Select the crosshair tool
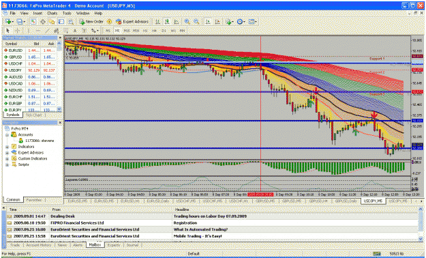The image size is (426, 258). point(18,31)
